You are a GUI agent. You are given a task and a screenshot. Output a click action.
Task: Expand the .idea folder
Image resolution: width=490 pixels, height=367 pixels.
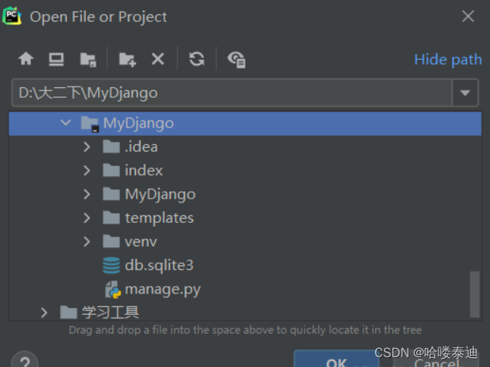tap(88, 146)
